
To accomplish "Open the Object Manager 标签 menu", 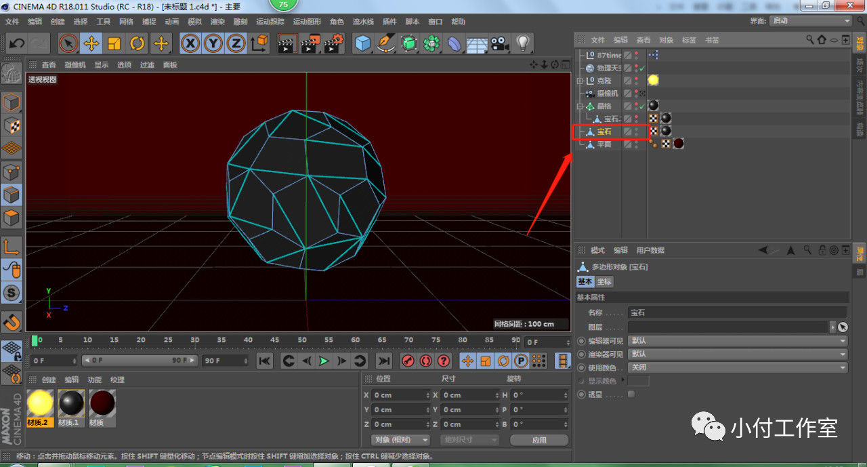I will tap(689, 40).
